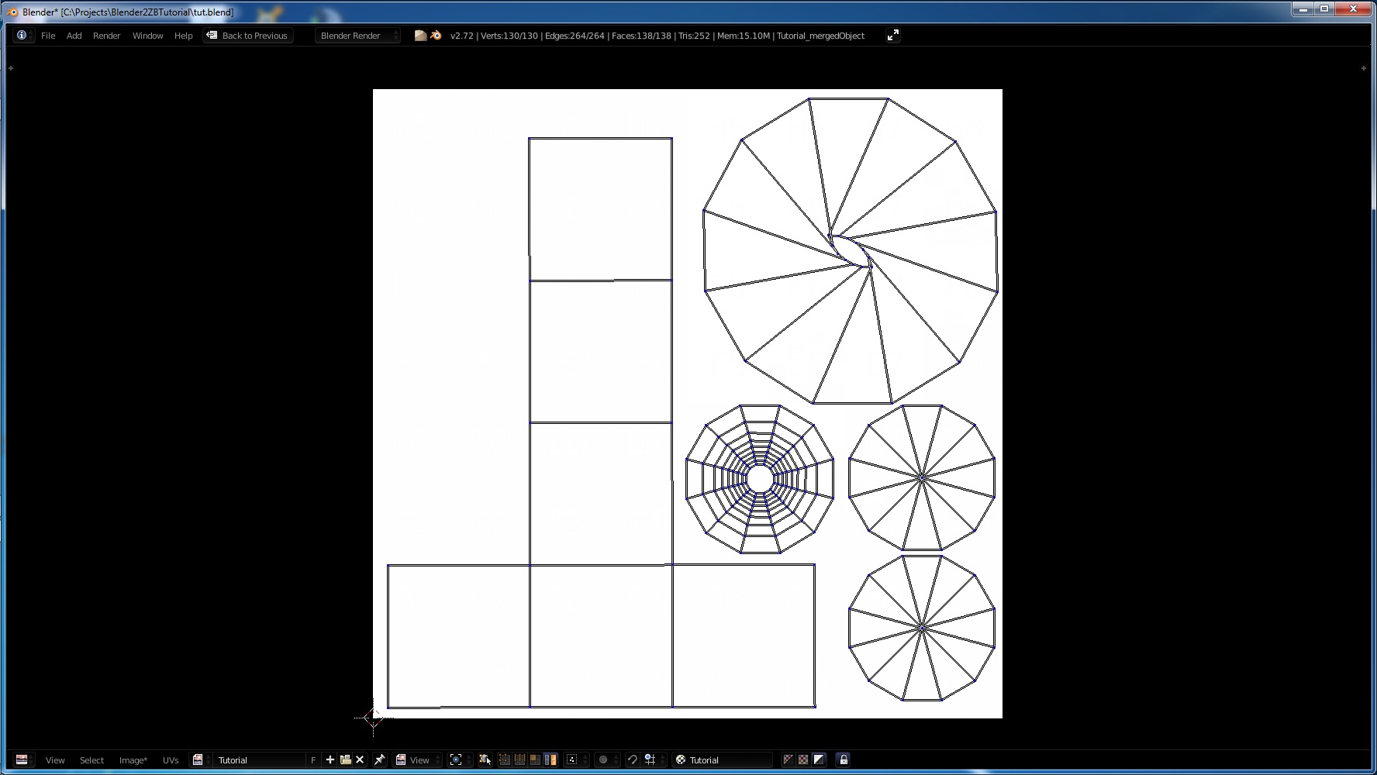Open the Select menu in UV editor
This screenshot has width=1377, height=775.
[x=91, y=760]
